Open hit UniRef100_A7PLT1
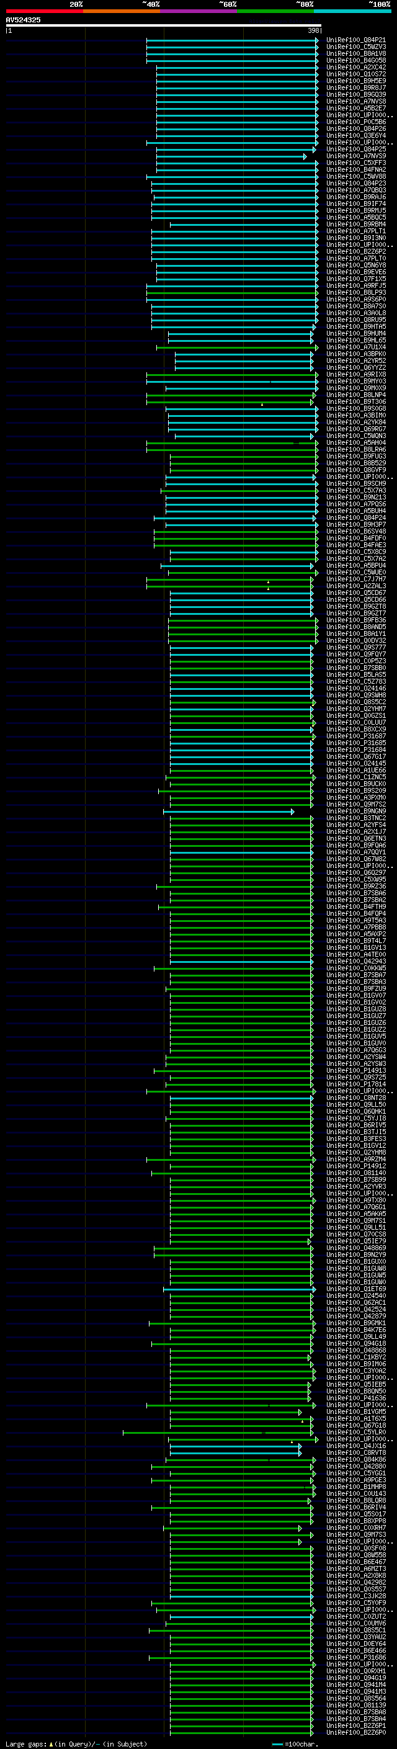This screenshot has width=397, height=1749. 356,231
